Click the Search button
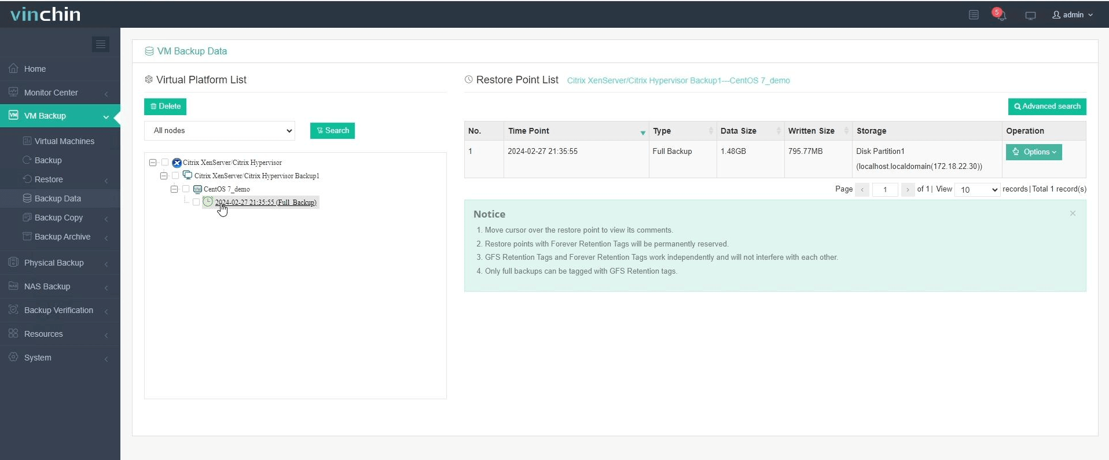The width and height of the screenshot is (1109, 460). pyautogui.click(x=332, y=131)
